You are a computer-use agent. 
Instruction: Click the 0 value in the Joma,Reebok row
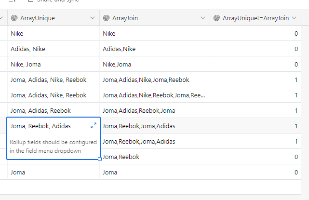296,157
